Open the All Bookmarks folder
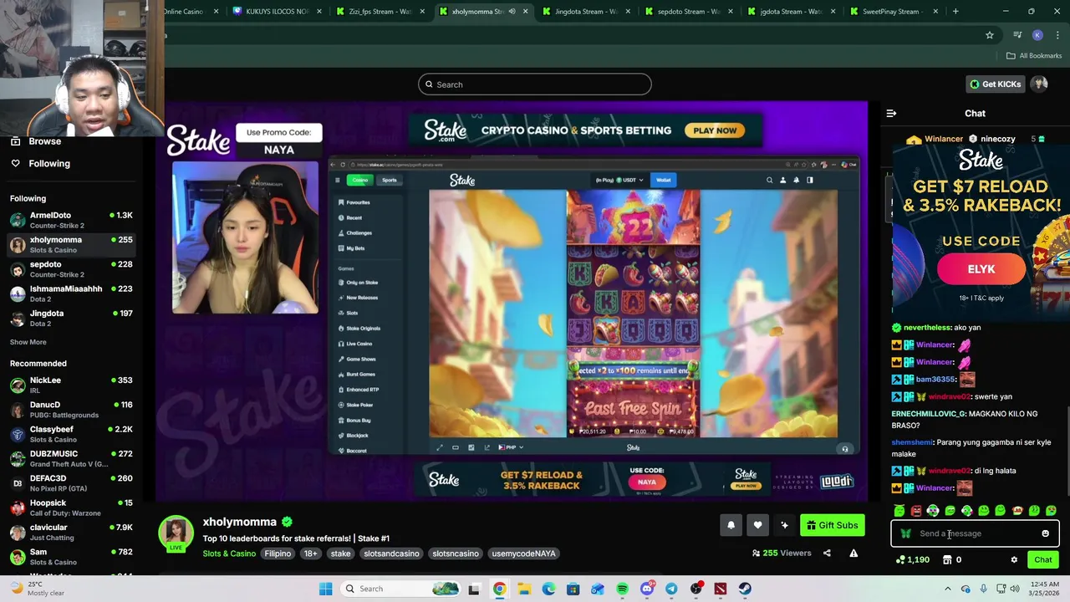This screenshot has height=602, width=1070. 1034,56
